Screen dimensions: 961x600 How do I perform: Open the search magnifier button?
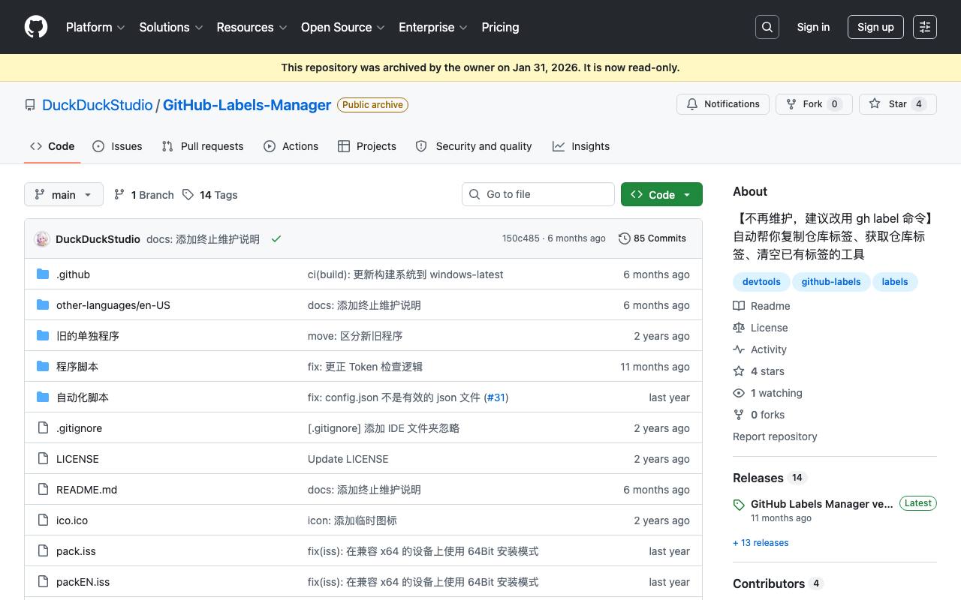click(x=767, y=27)
